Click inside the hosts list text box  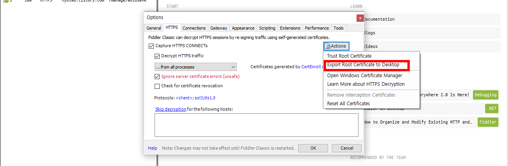256,125
